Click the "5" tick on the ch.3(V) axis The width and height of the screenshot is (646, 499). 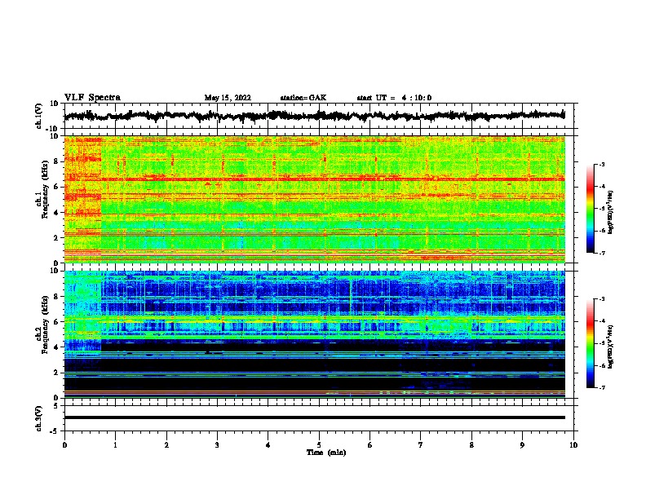coord(57,405)
